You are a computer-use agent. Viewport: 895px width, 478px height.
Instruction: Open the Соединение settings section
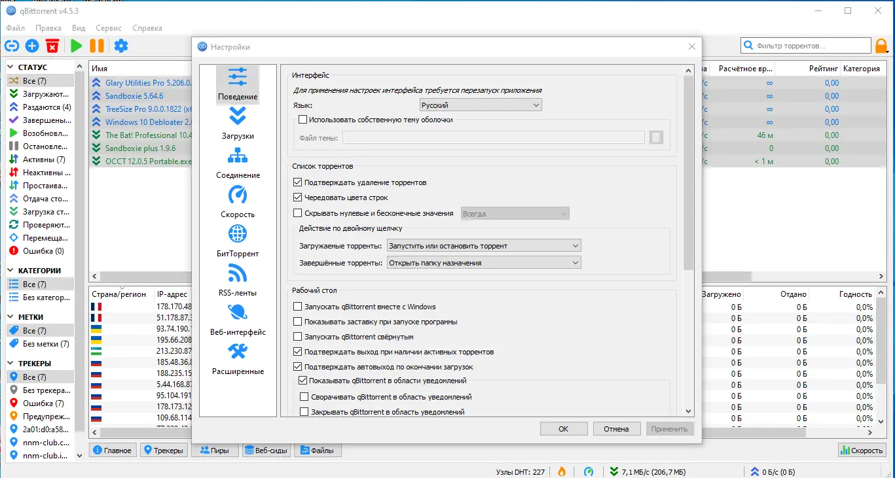click(238, 162)
